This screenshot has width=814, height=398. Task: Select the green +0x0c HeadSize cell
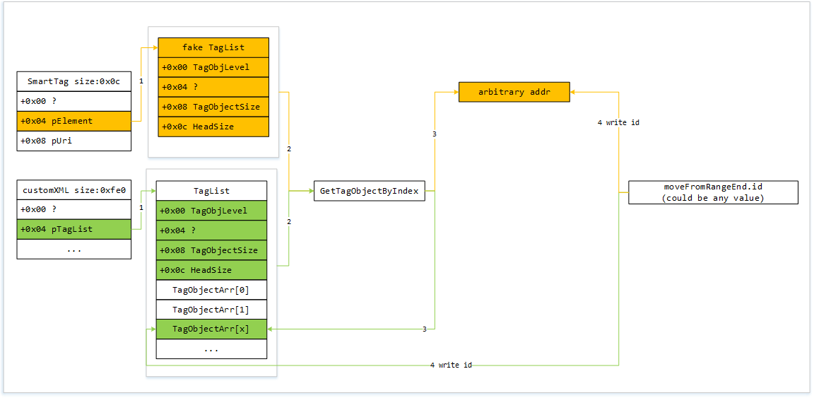point(211,270)
